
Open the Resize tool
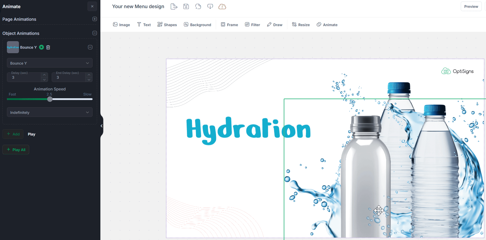point(301,25)
